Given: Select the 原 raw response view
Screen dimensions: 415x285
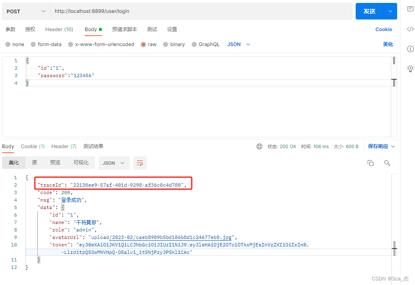Looking at the screenshot, I should 34,163.
